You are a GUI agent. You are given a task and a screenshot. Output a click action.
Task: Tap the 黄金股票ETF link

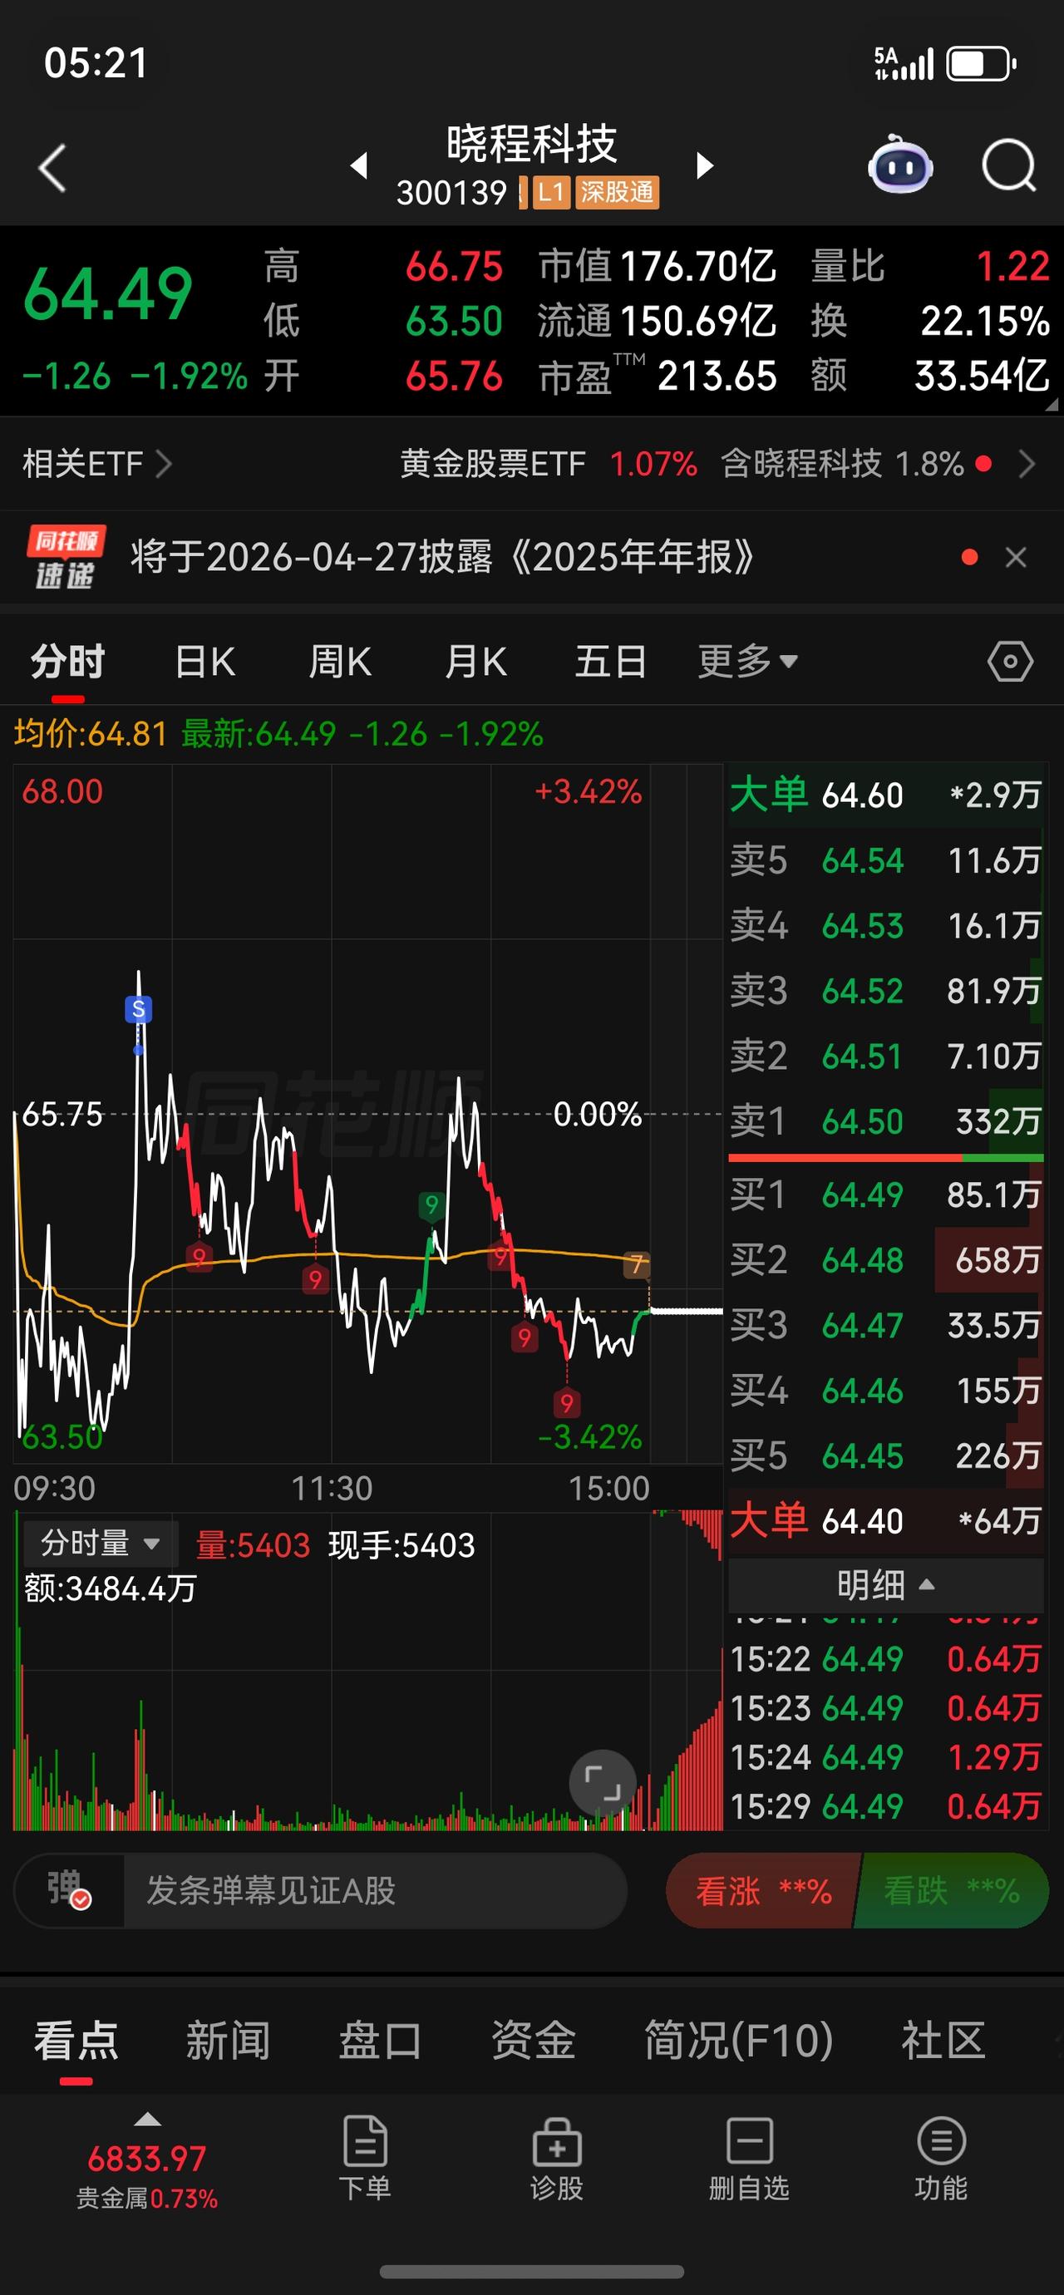(x=493, y=464)
